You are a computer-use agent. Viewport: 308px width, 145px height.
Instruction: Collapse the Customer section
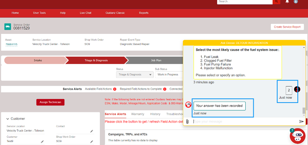point(8,119)
